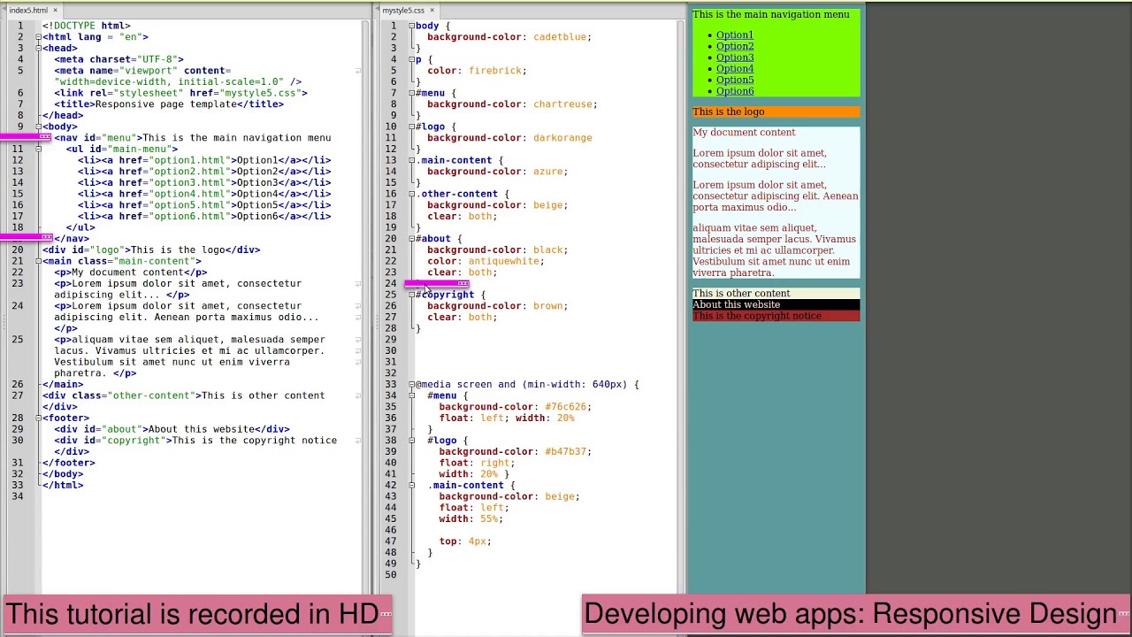The width and height of the screenshot is (1132, 637).
Task: Click the '#76c626' hex color value
Action: click(565, 407)
